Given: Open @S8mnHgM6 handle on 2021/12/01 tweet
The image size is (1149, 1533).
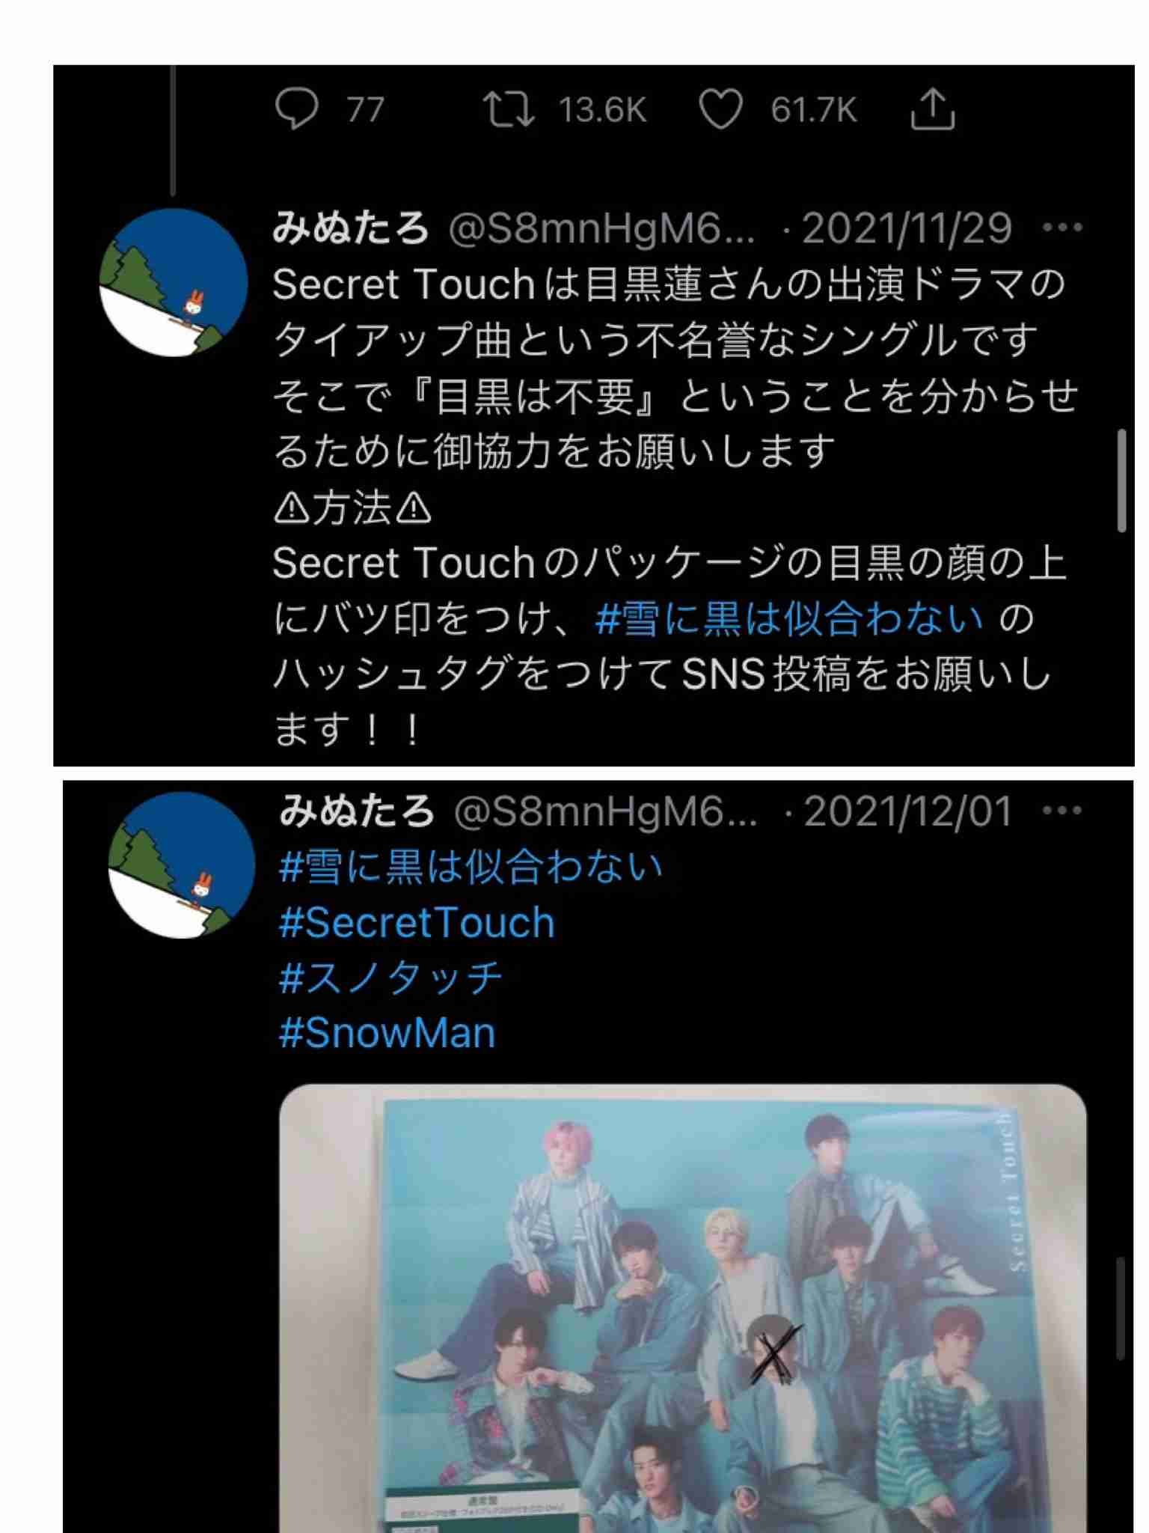Looking at the screenshot, I should tap(605, 811).
